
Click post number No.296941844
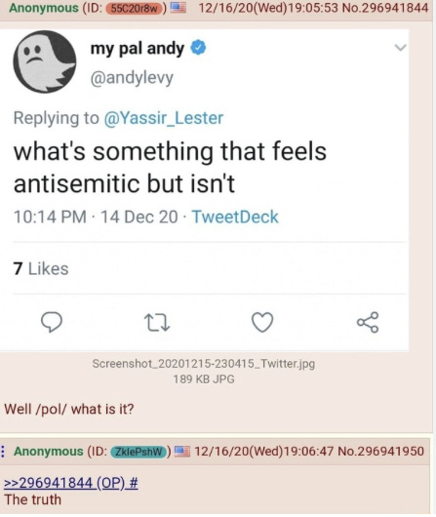385,8
